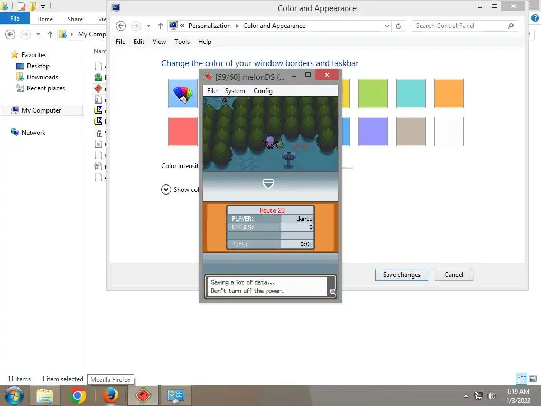541x406 pixels.
Task: Select Network in navigation pane
Action: coord(33,133)
